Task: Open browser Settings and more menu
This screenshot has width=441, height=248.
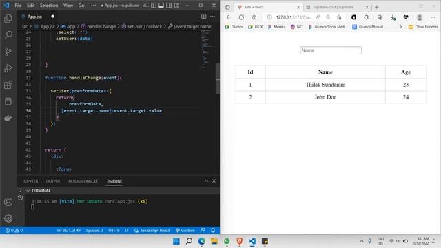Action: 433,17
